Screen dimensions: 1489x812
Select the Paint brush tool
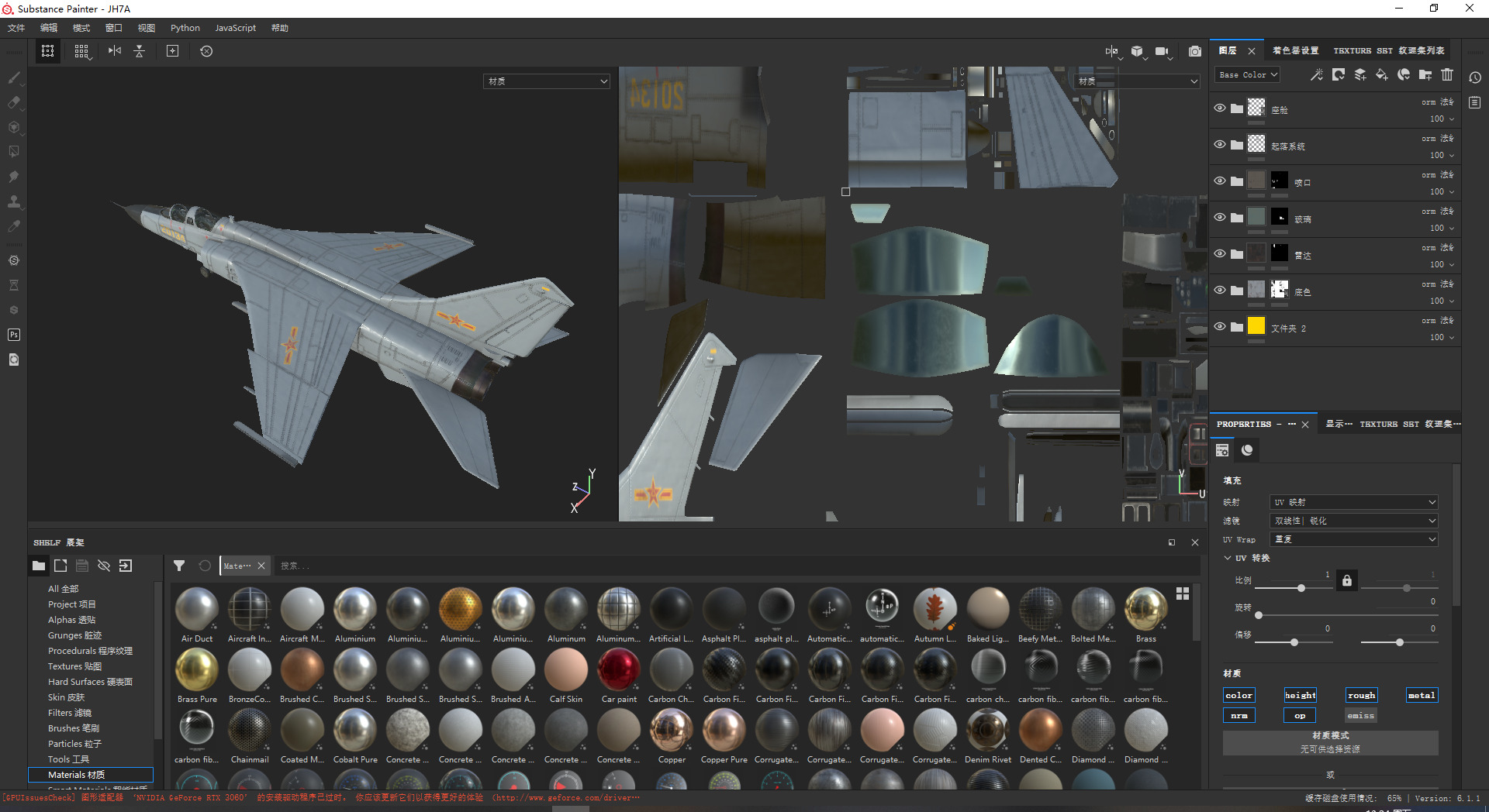(x=14, y=77)
